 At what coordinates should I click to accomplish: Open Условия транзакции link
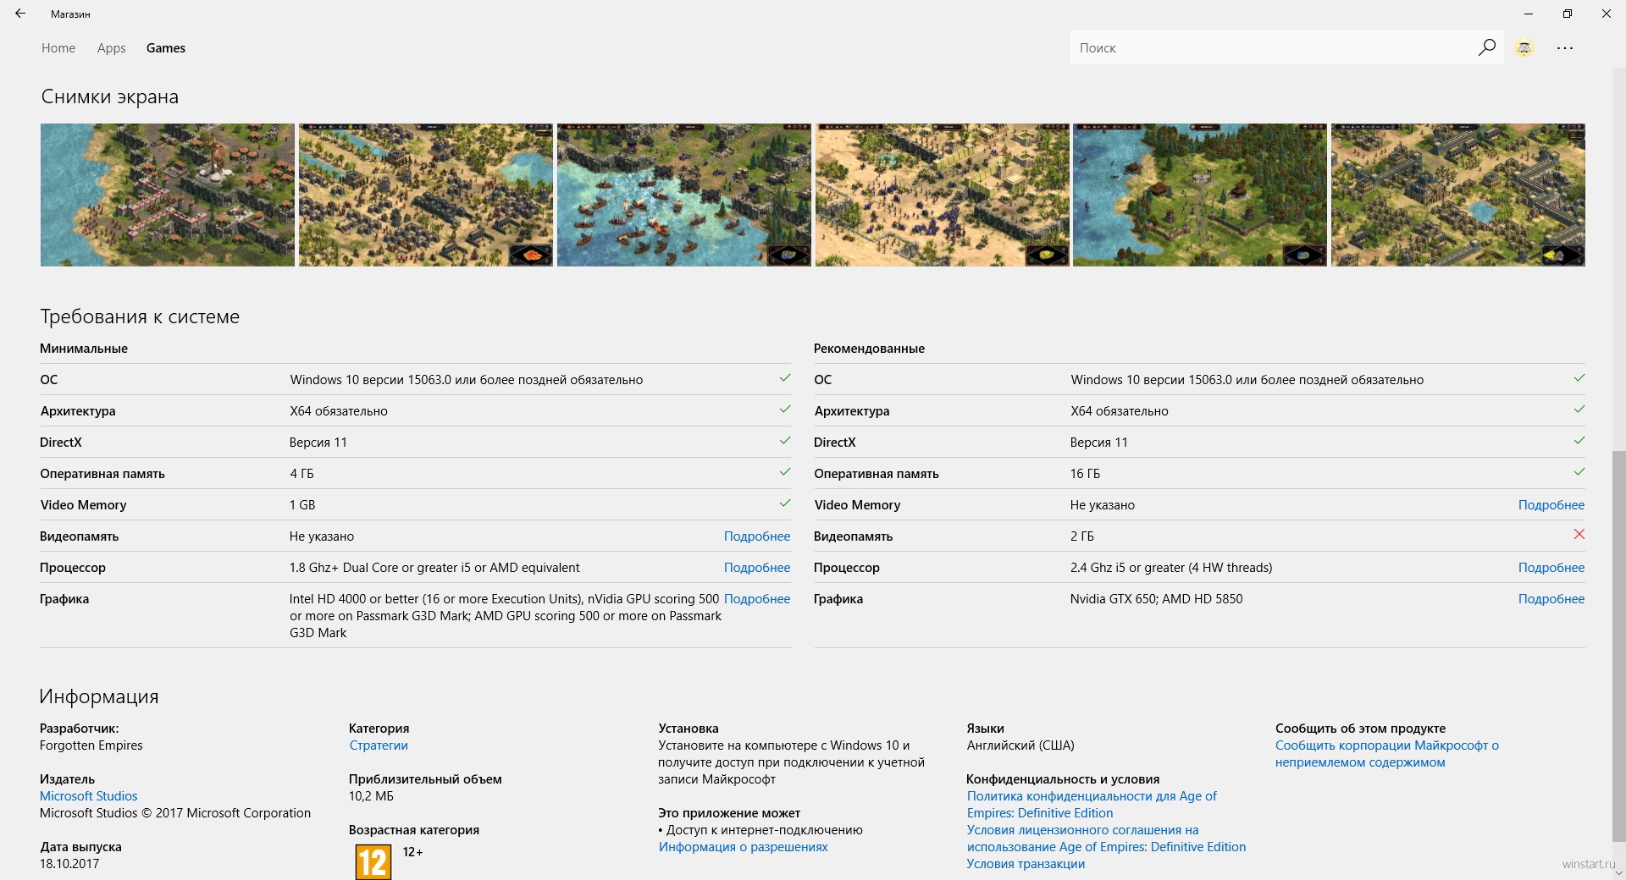click(1026, 864)
